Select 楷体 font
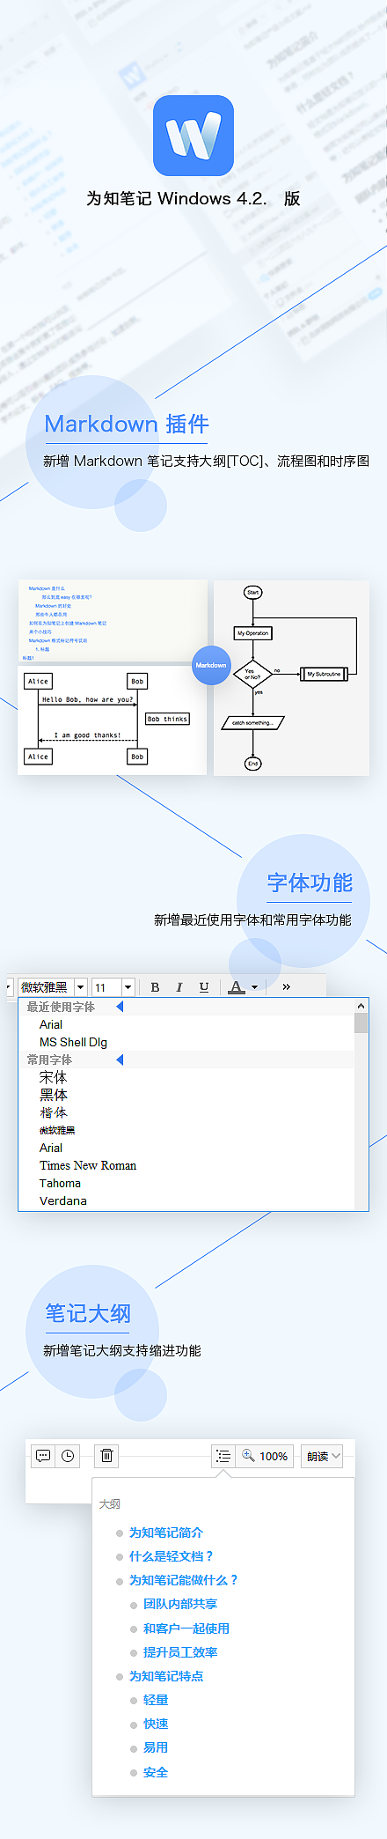The height and width of the screenshot is (1839, 387). tap(53, 1112)
